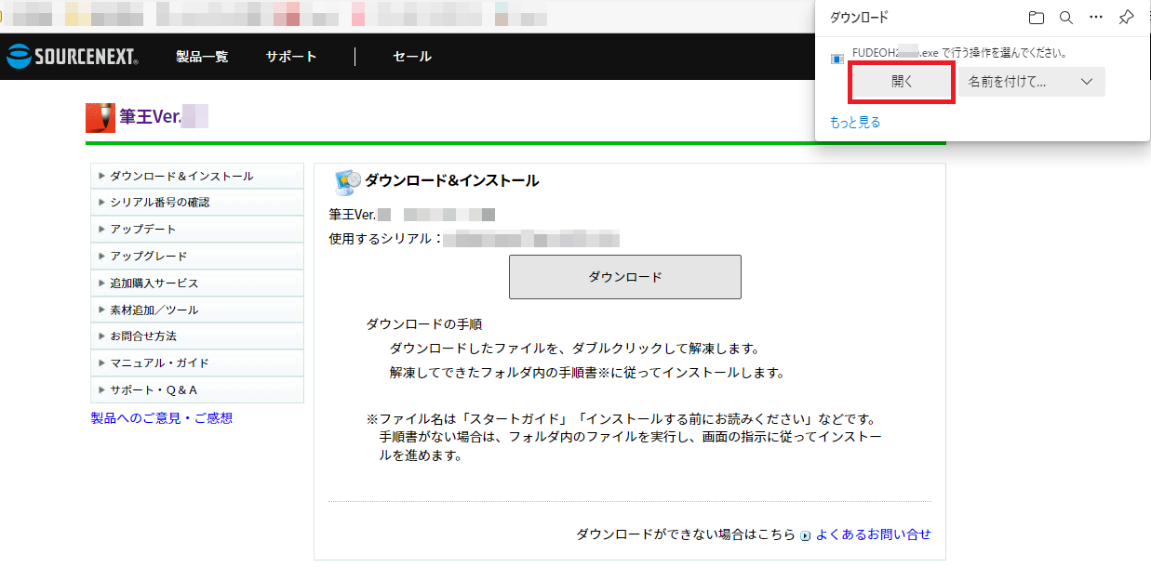Open downloads folder icon in download panel
This screenshot has width=1151, height=567.
(1037, 18)
